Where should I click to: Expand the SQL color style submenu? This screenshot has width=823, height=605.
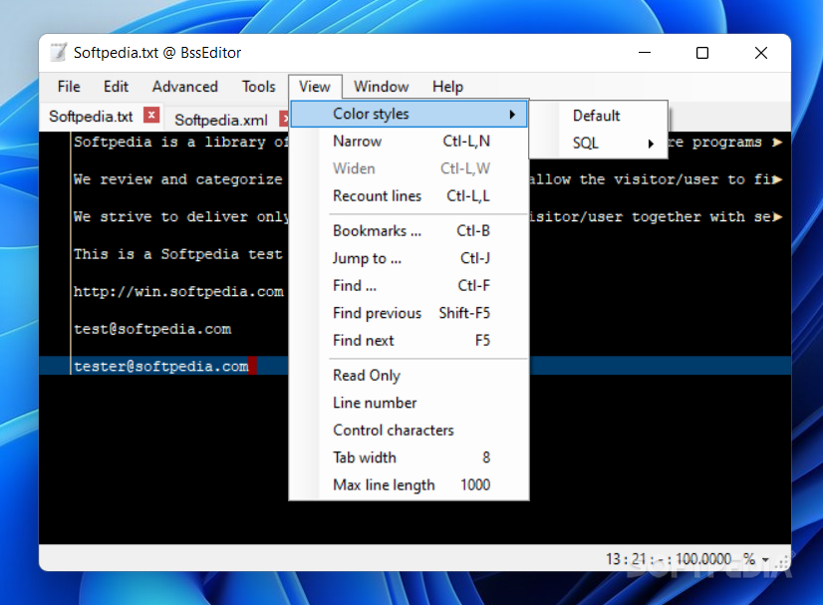599,143
